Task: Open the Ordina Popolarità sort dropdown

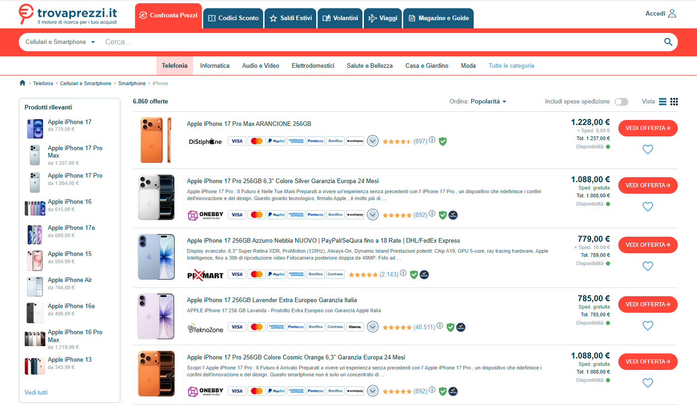Action: [478, 102]
